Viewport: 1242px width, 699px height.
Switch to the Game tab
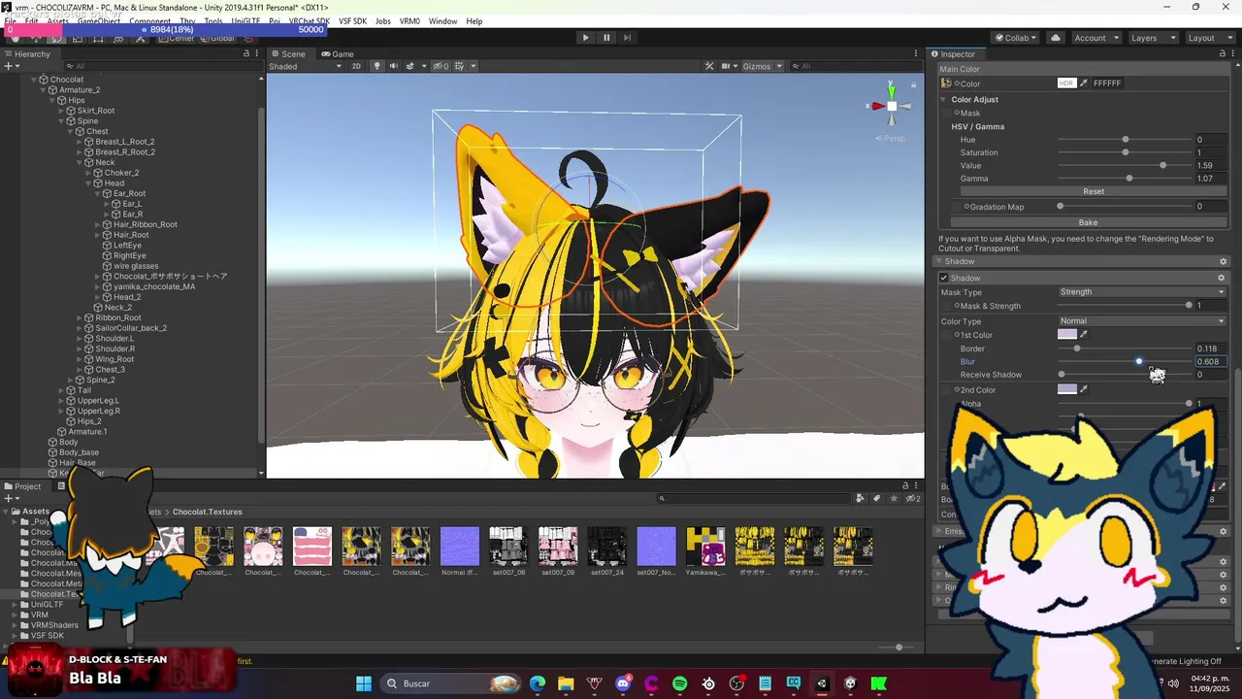338,54
